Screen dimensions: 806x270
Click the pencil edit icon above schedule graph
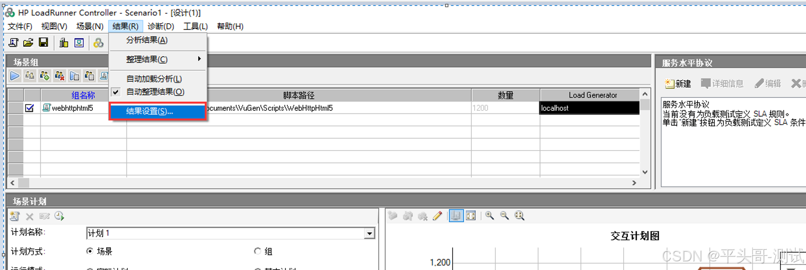click(438, 216)
